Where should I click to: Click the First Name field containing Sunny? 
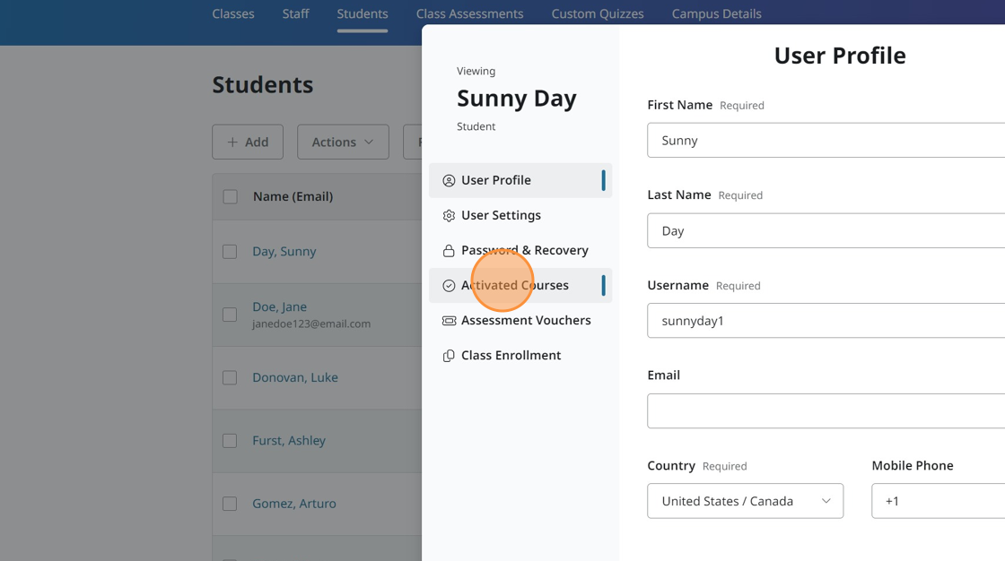(826, 140)
